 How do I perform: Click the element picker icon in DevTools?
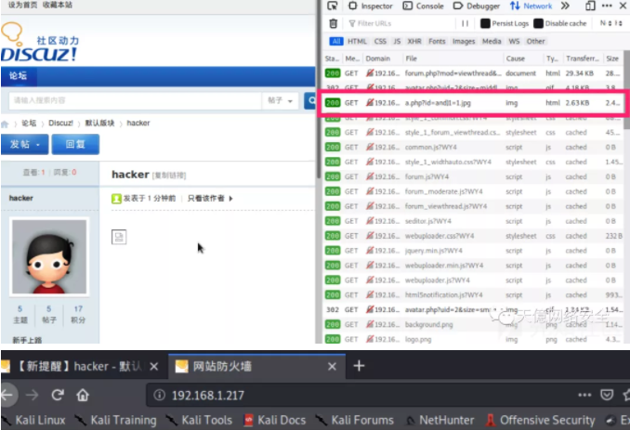pyautogui.click(x=333, y=7)
